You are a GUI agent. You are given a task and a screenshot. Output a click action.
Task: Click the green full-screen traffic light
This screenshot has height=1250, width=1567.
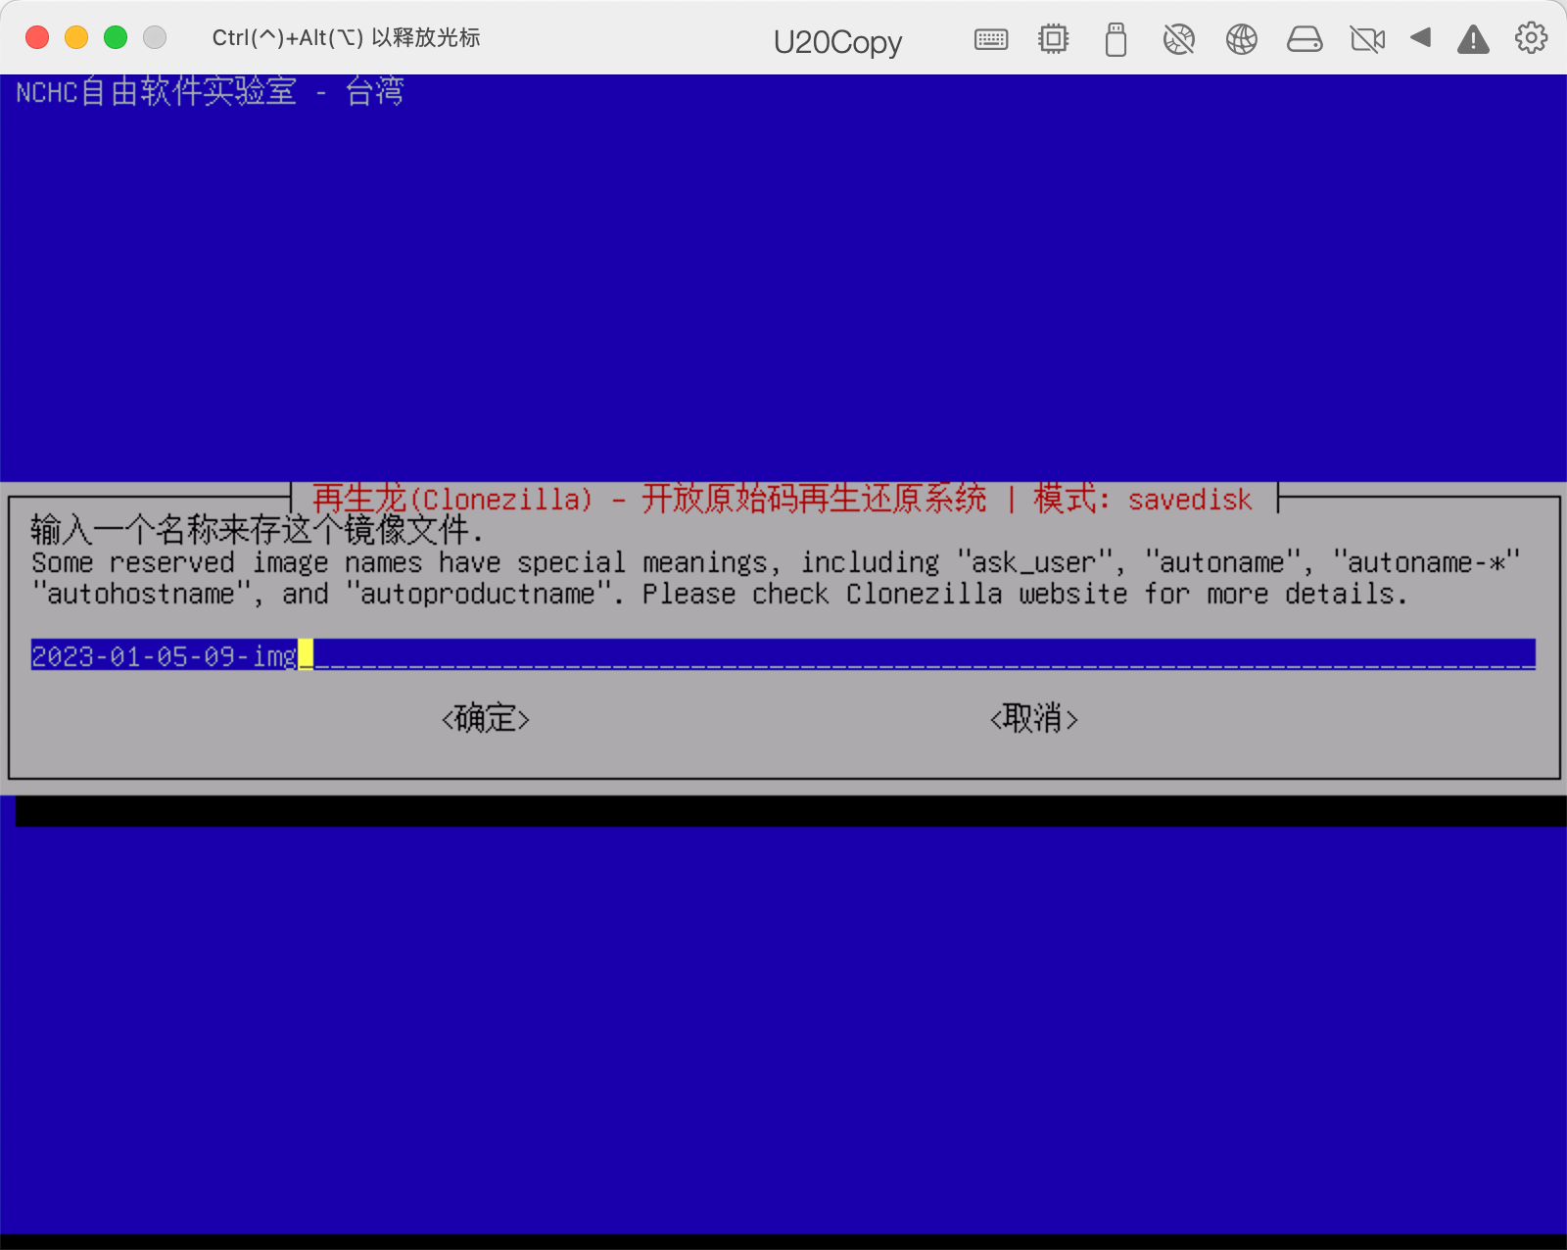115,36
